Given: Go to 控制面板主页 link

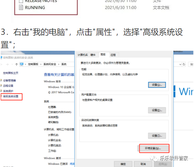Looking at the screenshot, I should point(11,73).
